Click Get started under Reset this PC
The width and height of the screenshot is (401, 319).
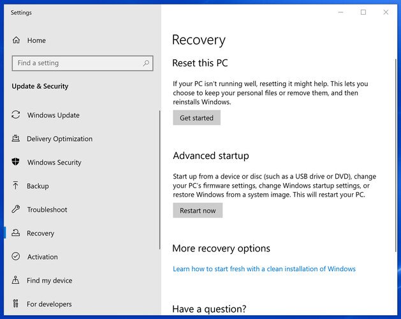(x=196, y=118)
